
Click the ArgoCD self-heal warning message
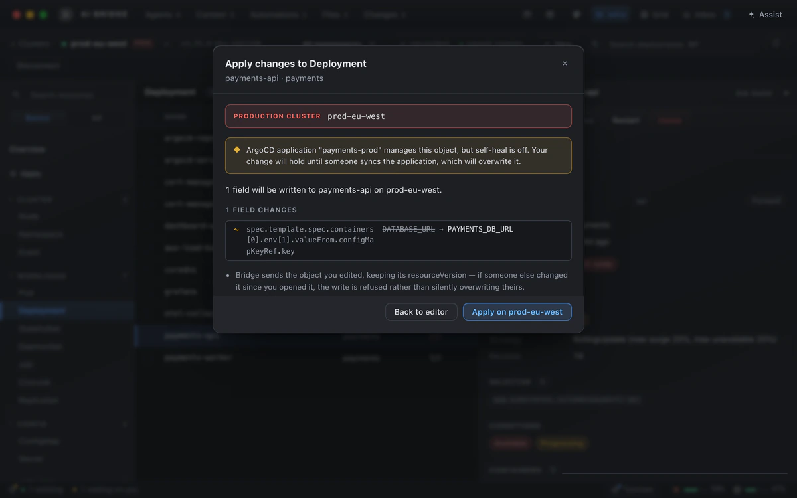click(x=397, y=155)
